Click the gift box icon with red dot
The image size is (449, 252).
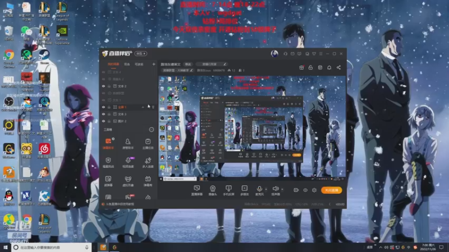pyautogui.click(x=301, y=67)
